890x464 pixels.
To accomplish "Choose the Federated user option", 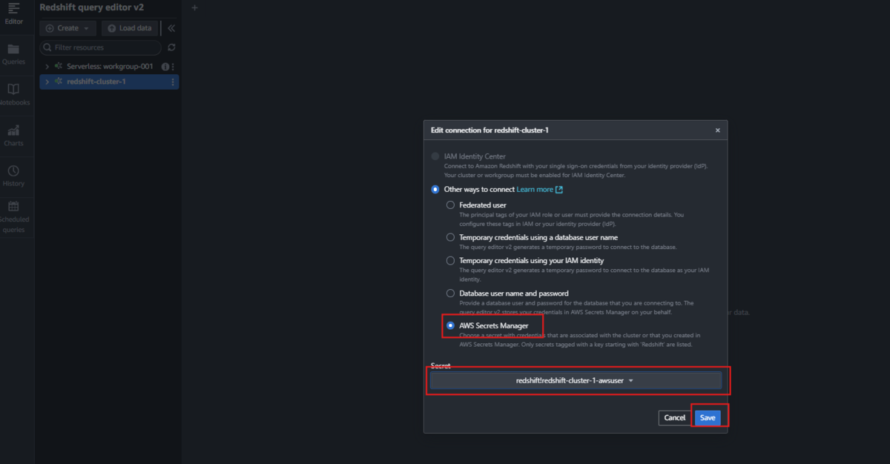I will [x=450, y=205].
